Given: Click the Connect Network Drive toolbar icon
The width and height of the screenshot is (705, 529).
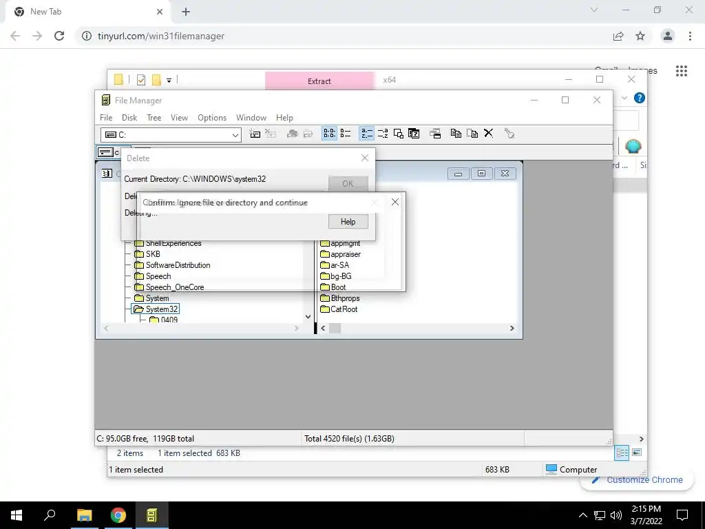Looking at the screenshot, I should [255, 134].
